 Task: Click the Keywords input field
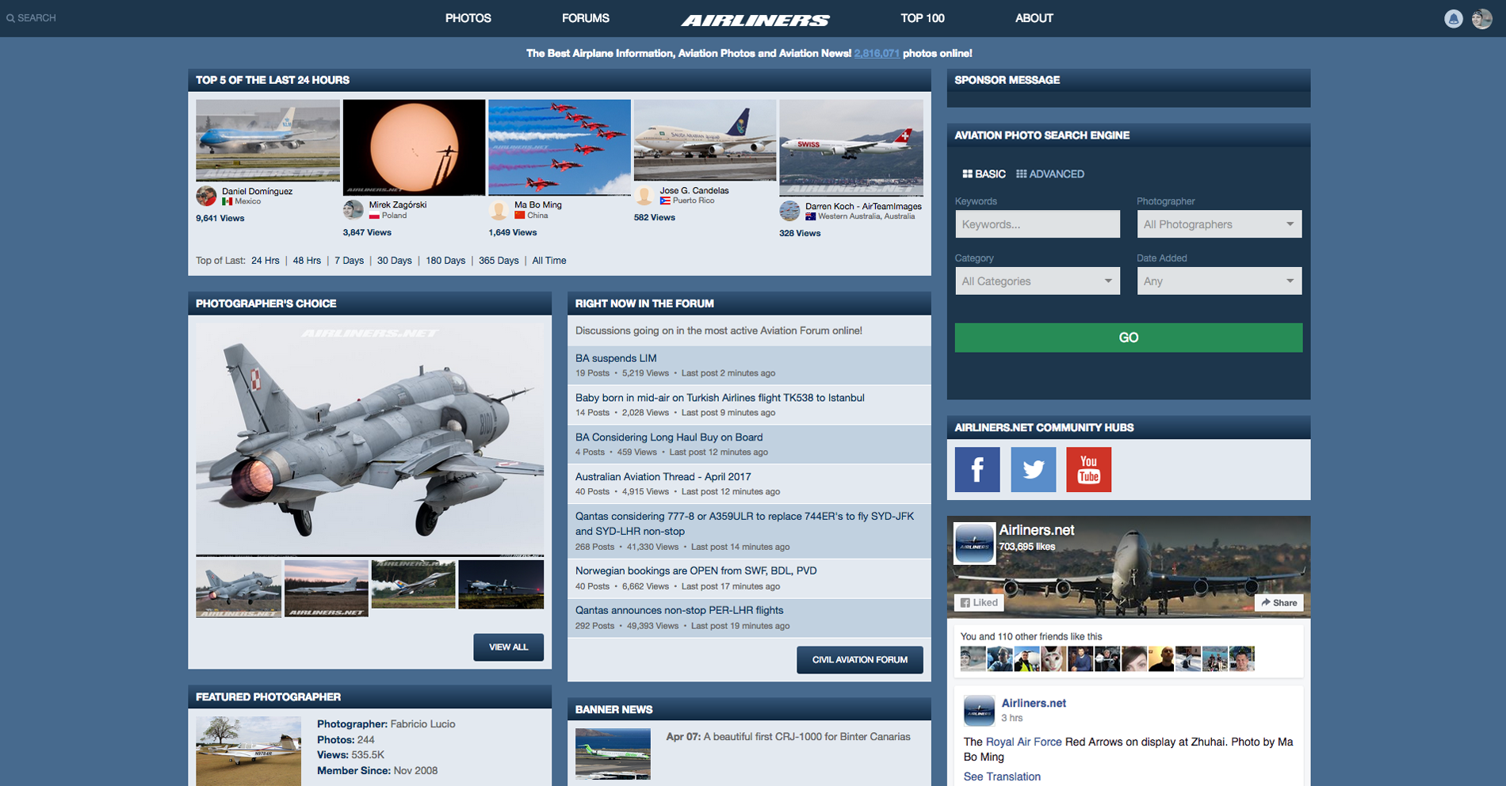coord(1037,224)
